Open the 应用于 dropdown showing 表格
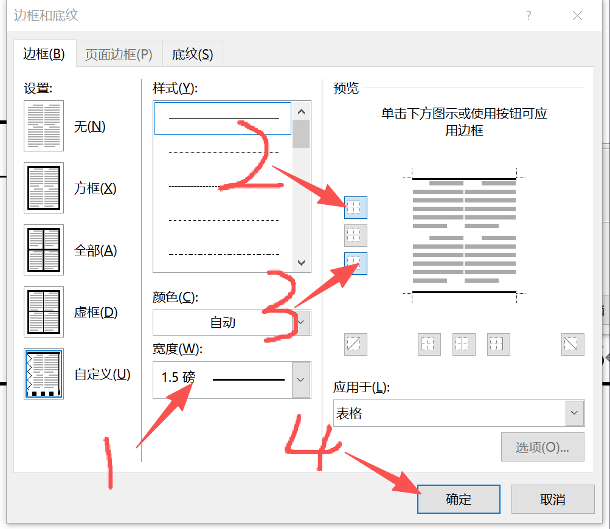 pos(572,413)
